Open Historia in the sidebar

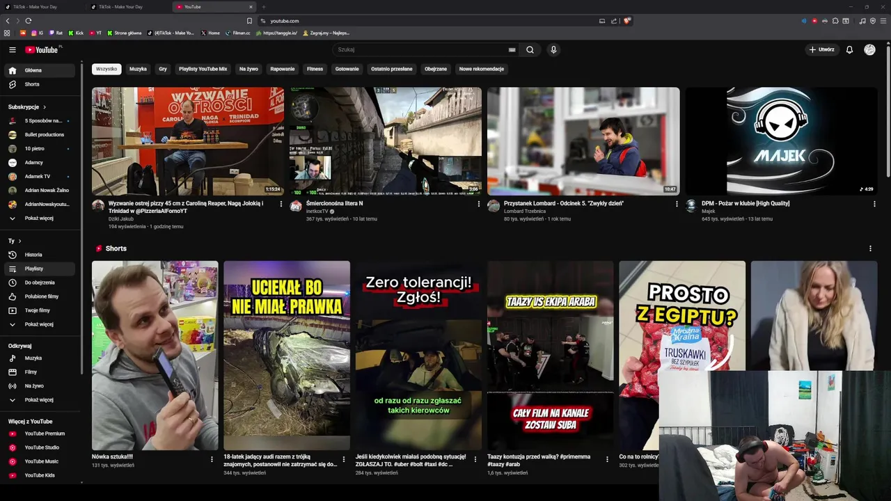39,255
